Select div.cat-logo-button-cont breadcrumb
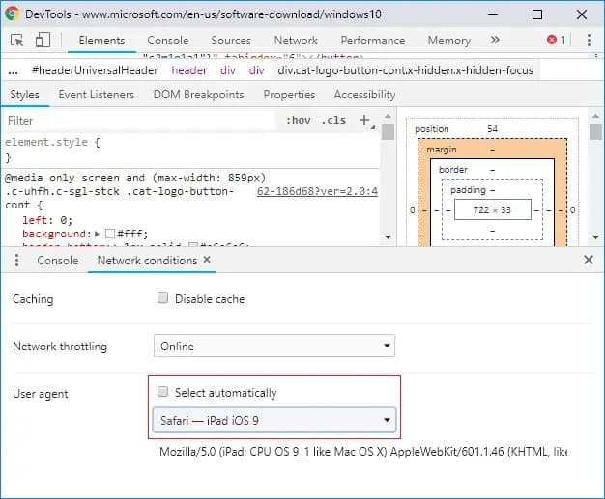 (x=405, y=70)
